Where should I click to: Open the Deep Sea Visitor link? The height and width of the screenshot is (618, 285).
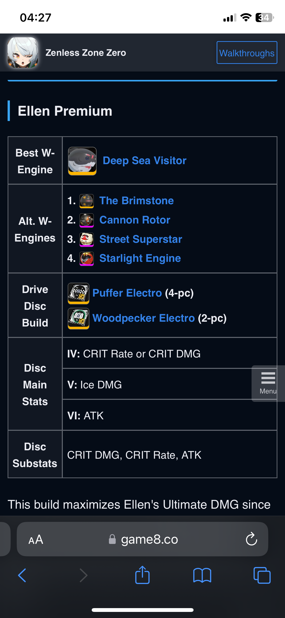(144, 161)
